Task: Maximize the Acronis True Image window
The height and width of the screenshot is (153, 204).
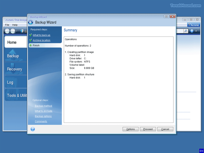Action: click(191, 20)
